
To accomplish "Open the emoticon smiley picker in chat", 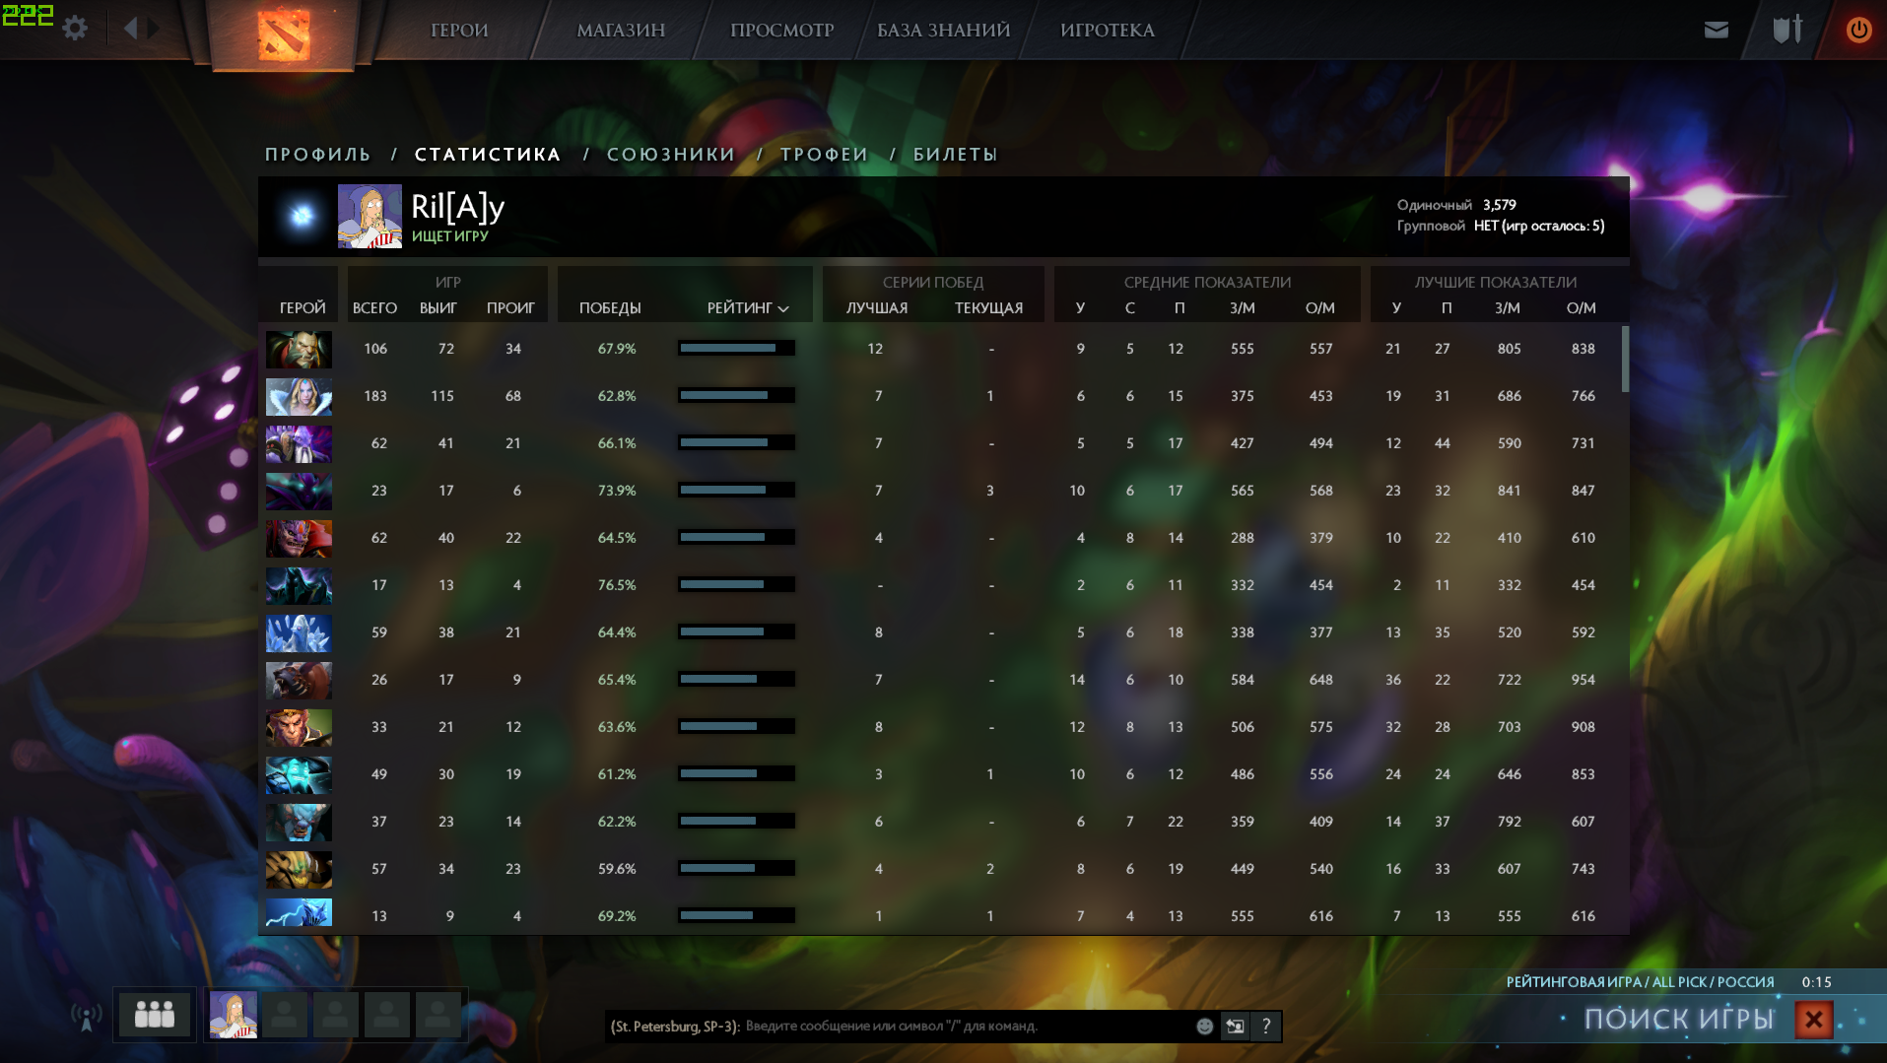I will click(x=1204, y=1027).
